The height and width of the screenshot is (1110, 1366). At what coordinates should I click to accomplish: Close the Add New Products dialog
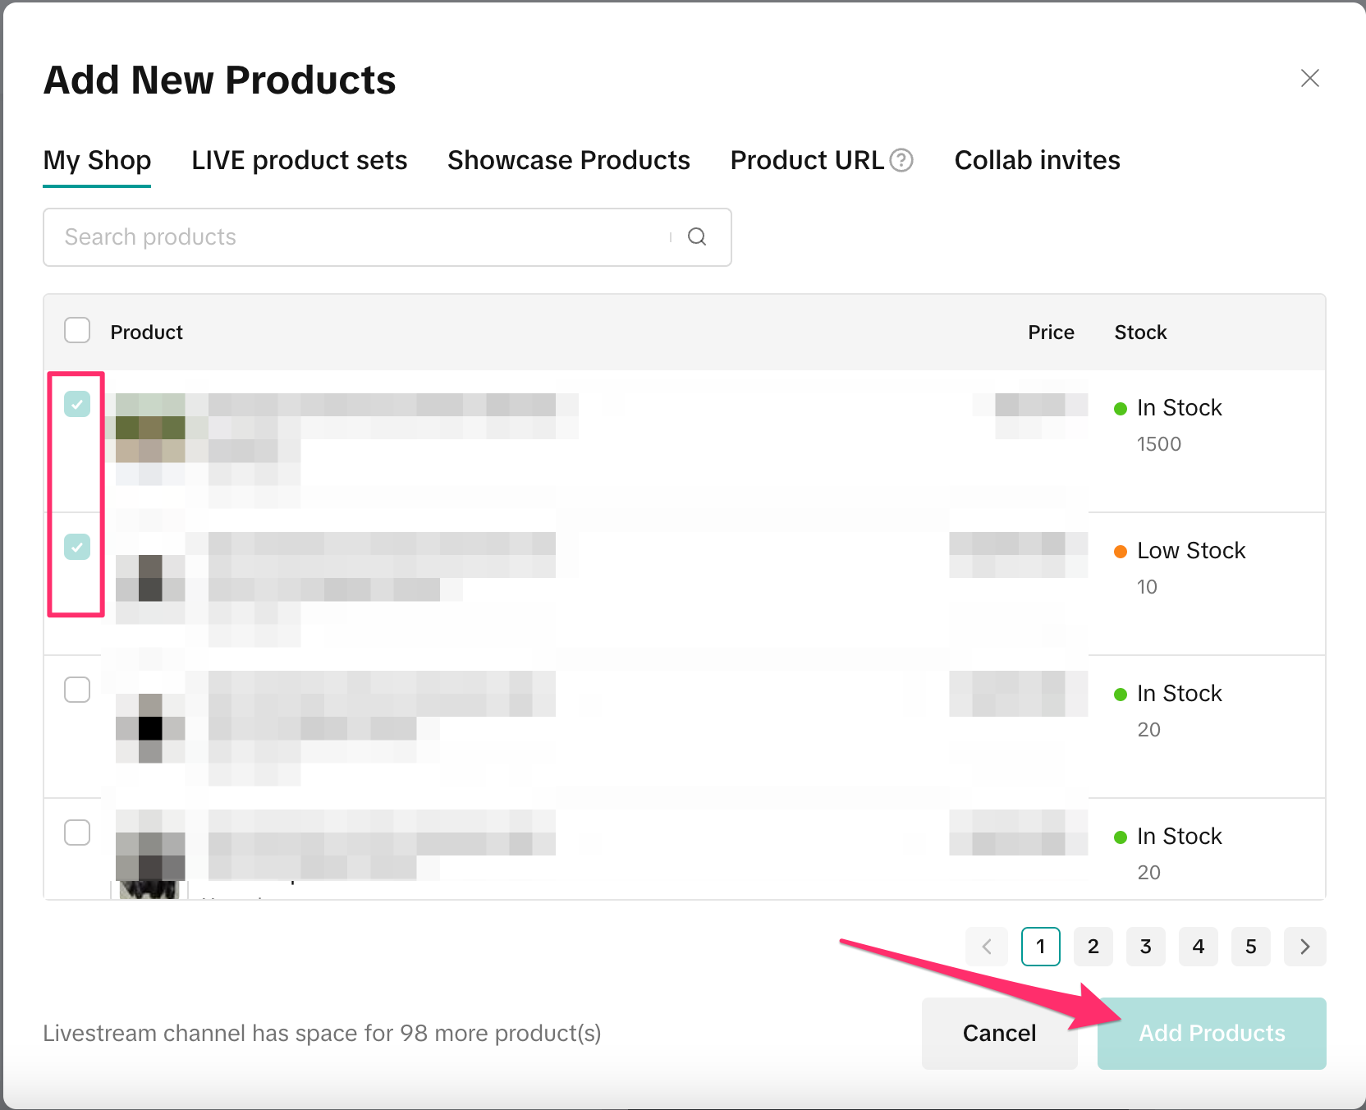click(1309, 78)
